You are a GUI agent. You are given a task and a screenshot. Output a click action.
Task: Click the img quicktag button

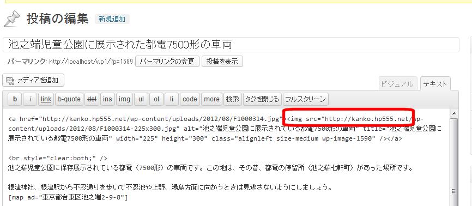pos(124,99)
